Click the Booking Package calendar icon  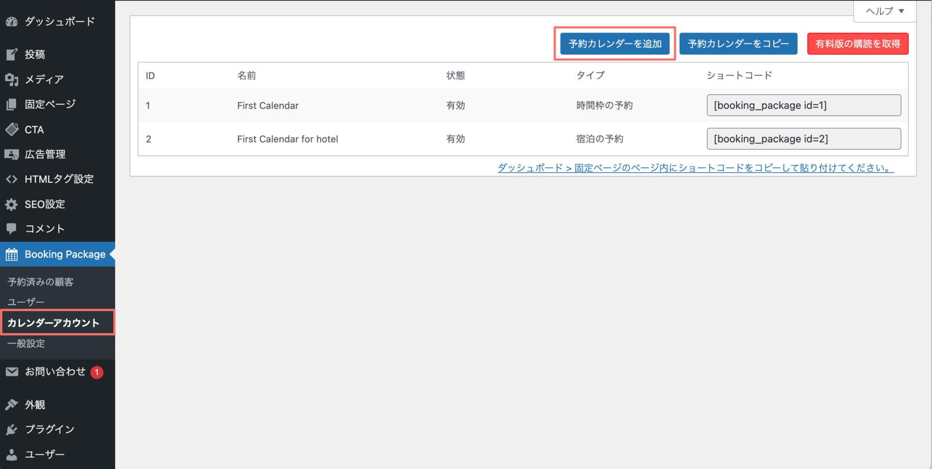12,254
